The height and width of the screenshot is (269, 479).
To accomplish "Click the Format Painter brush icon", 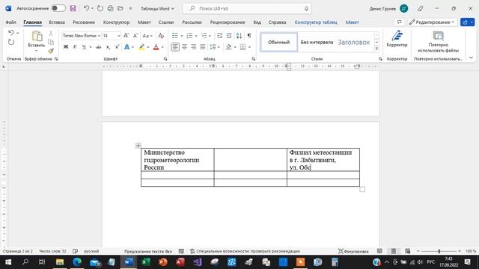I will coord(51,51).
